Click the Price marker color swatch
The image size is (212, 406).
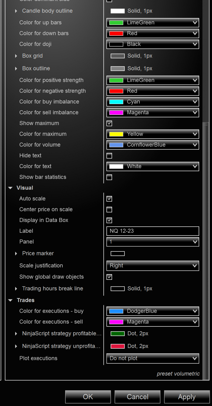(x=117, y=253)
